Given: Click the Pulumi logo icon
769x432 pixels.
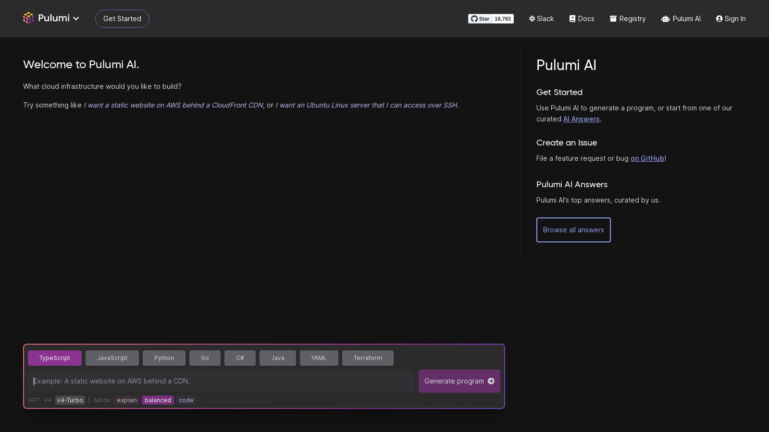Looking at the screenshot, I should point(28,18).
